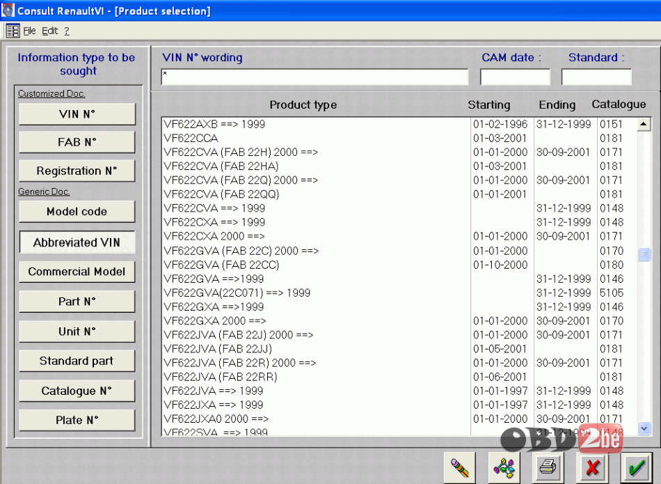The image size is (661, 484).
Task: Click catalogue number 5105 in the list
Action: [x=612, y=292]
